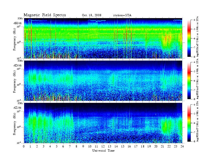Click the "32Hz" label above dD/dt panel
Image resolution: width=217 pixels, height=168 pixels.
point(20,61)
